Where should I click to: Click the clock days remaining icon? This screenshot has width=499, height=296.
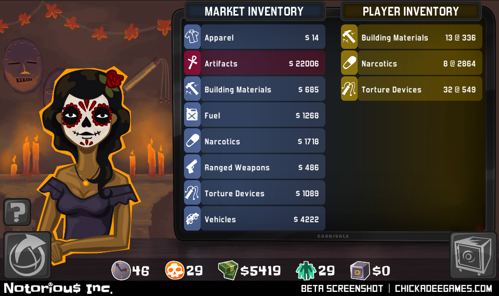[x=121, y=271]
